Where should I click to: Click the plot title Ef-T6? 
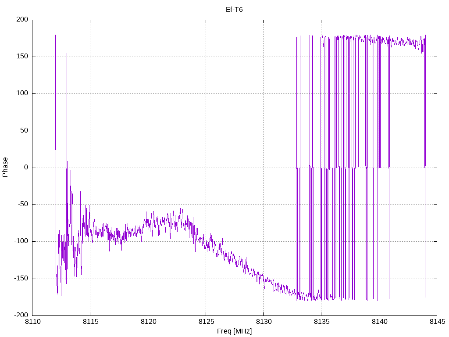(x=234, y=10)
